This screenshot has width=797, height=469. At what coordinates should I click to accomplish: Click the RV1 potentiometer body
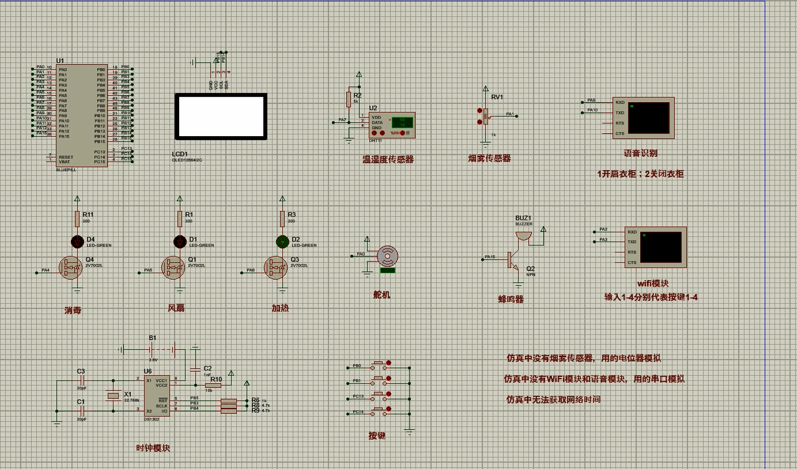click(x=486, y=116)
